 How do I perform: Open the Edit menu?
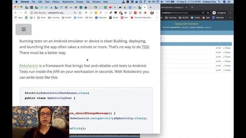click(40, 2)
